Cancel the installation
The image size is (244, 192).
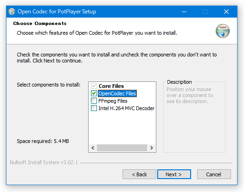pyautogui.click(x=214, y=174)
